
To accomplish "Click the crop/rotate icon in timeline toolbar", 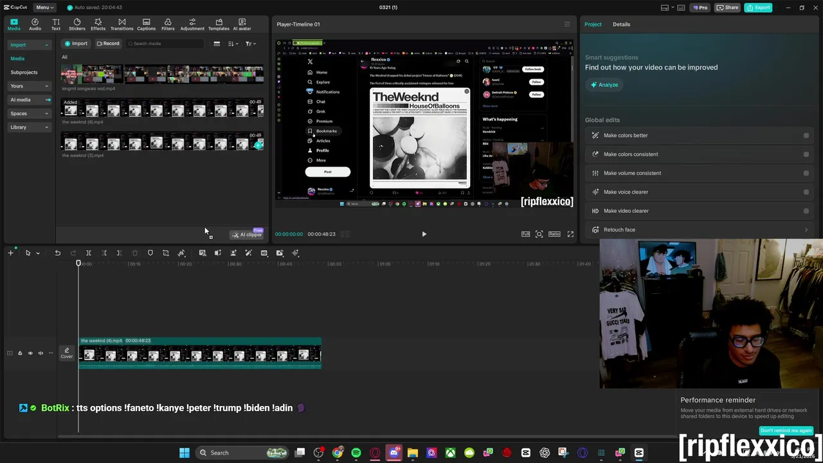I will point(166,253).
